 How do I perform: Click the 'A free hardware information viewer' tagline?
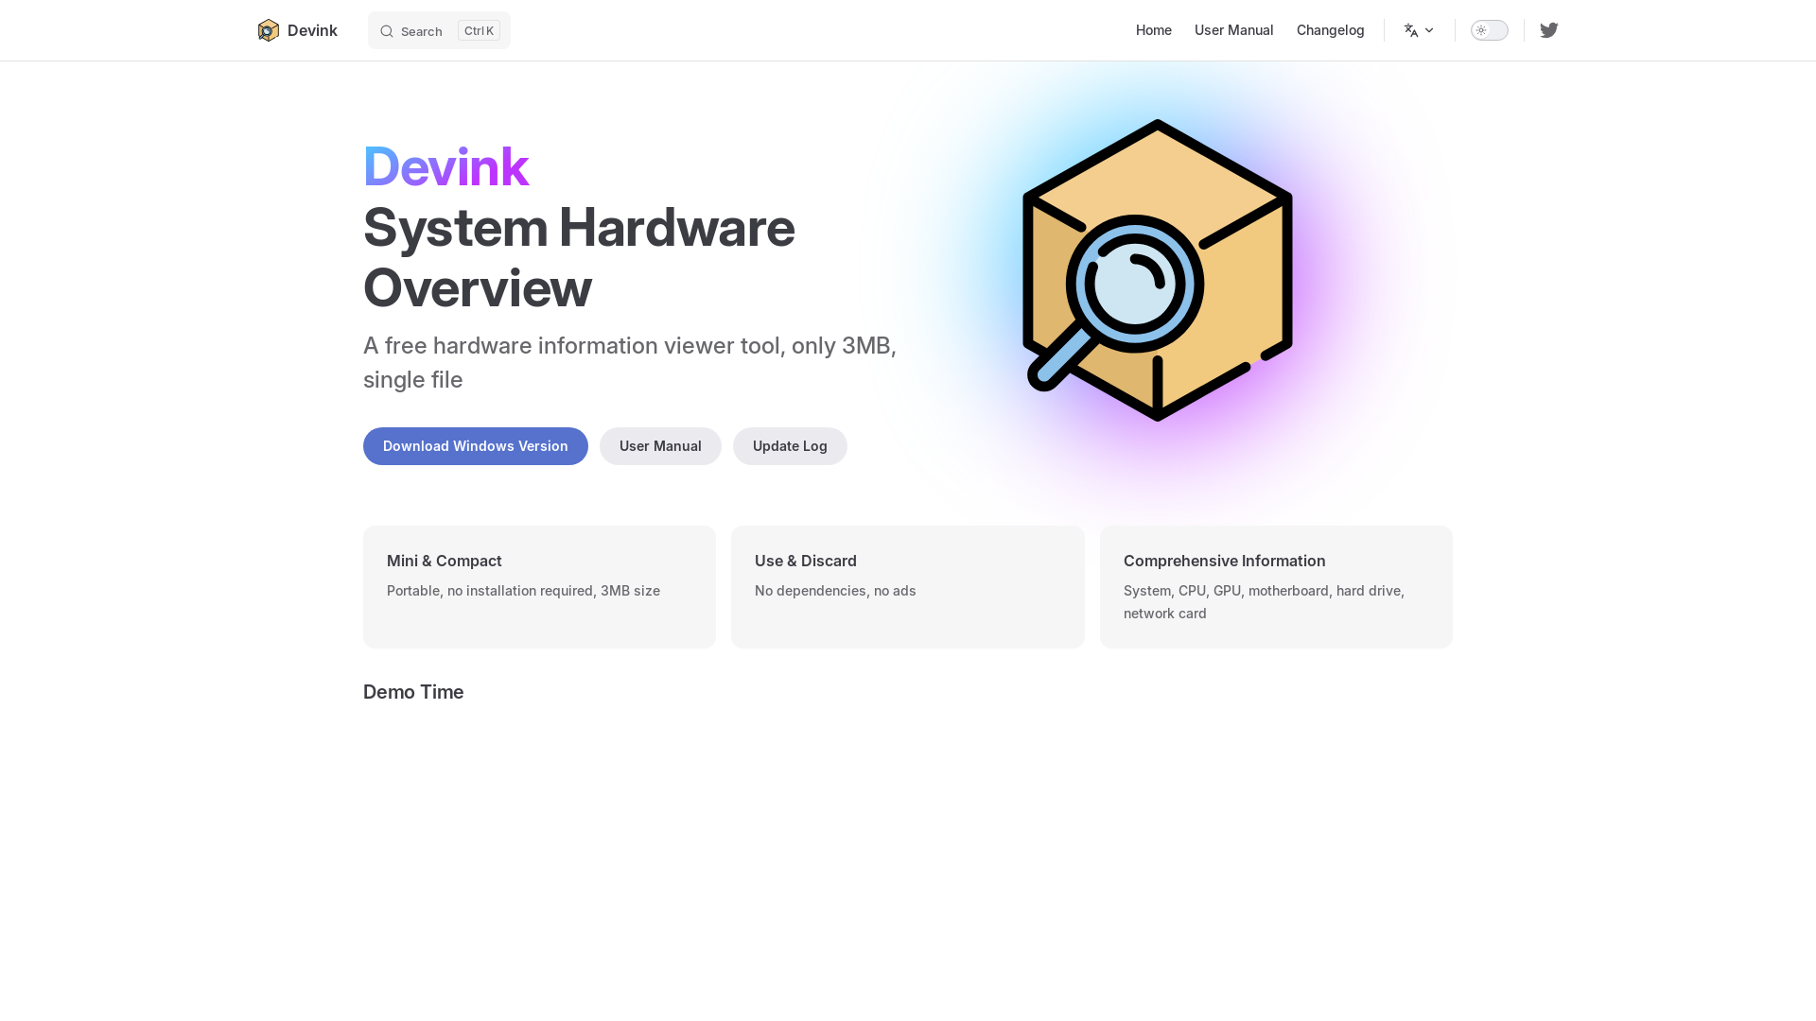pos(630,362)
